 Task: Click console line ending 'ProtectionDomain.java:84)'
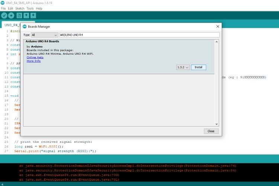[x=128, y=170]
